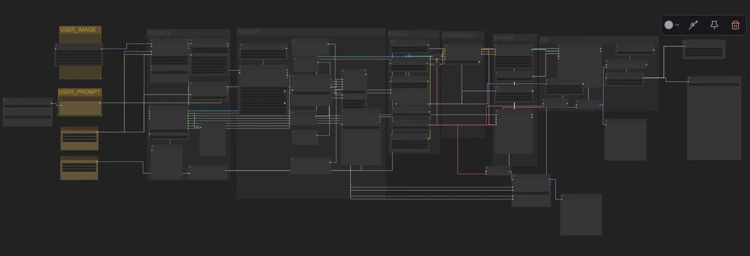Click the bottom yellow node under USER_PROMPT

79,168
